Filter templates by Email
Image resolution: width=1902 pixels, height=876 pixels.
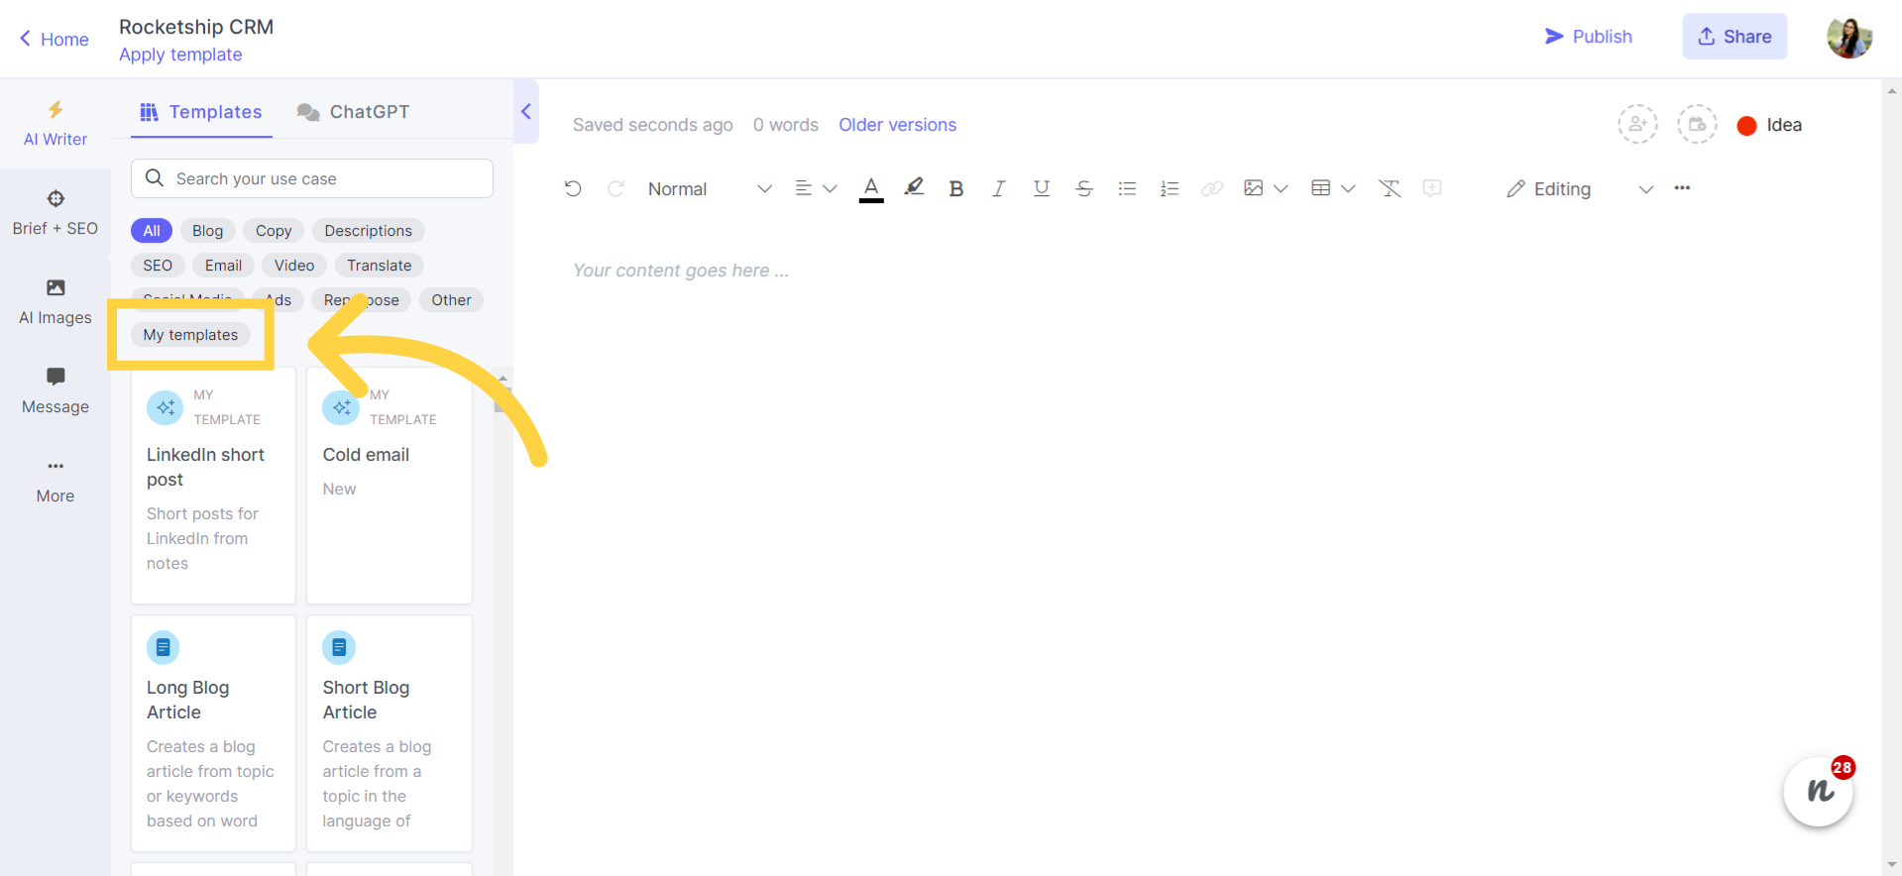pyautogui.click(x=223, y=266)
